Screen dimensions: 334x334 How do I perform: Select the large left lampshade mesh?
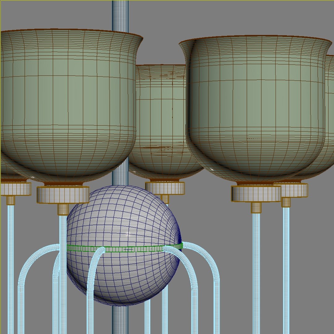tap(72, 107)
